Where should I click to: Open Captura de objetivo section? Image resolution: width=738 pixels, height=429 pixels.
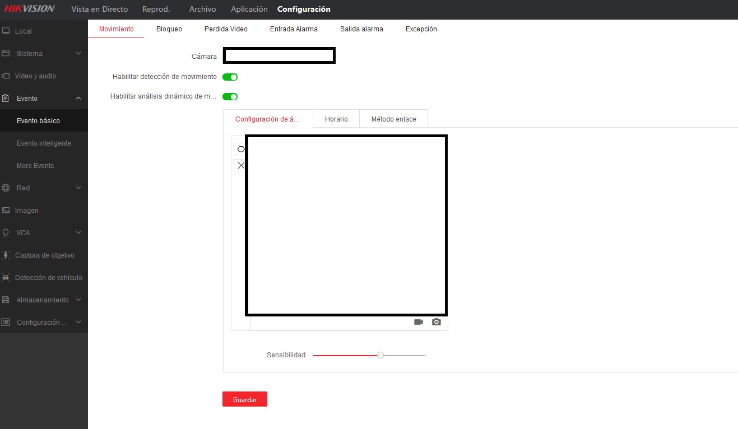44,255
